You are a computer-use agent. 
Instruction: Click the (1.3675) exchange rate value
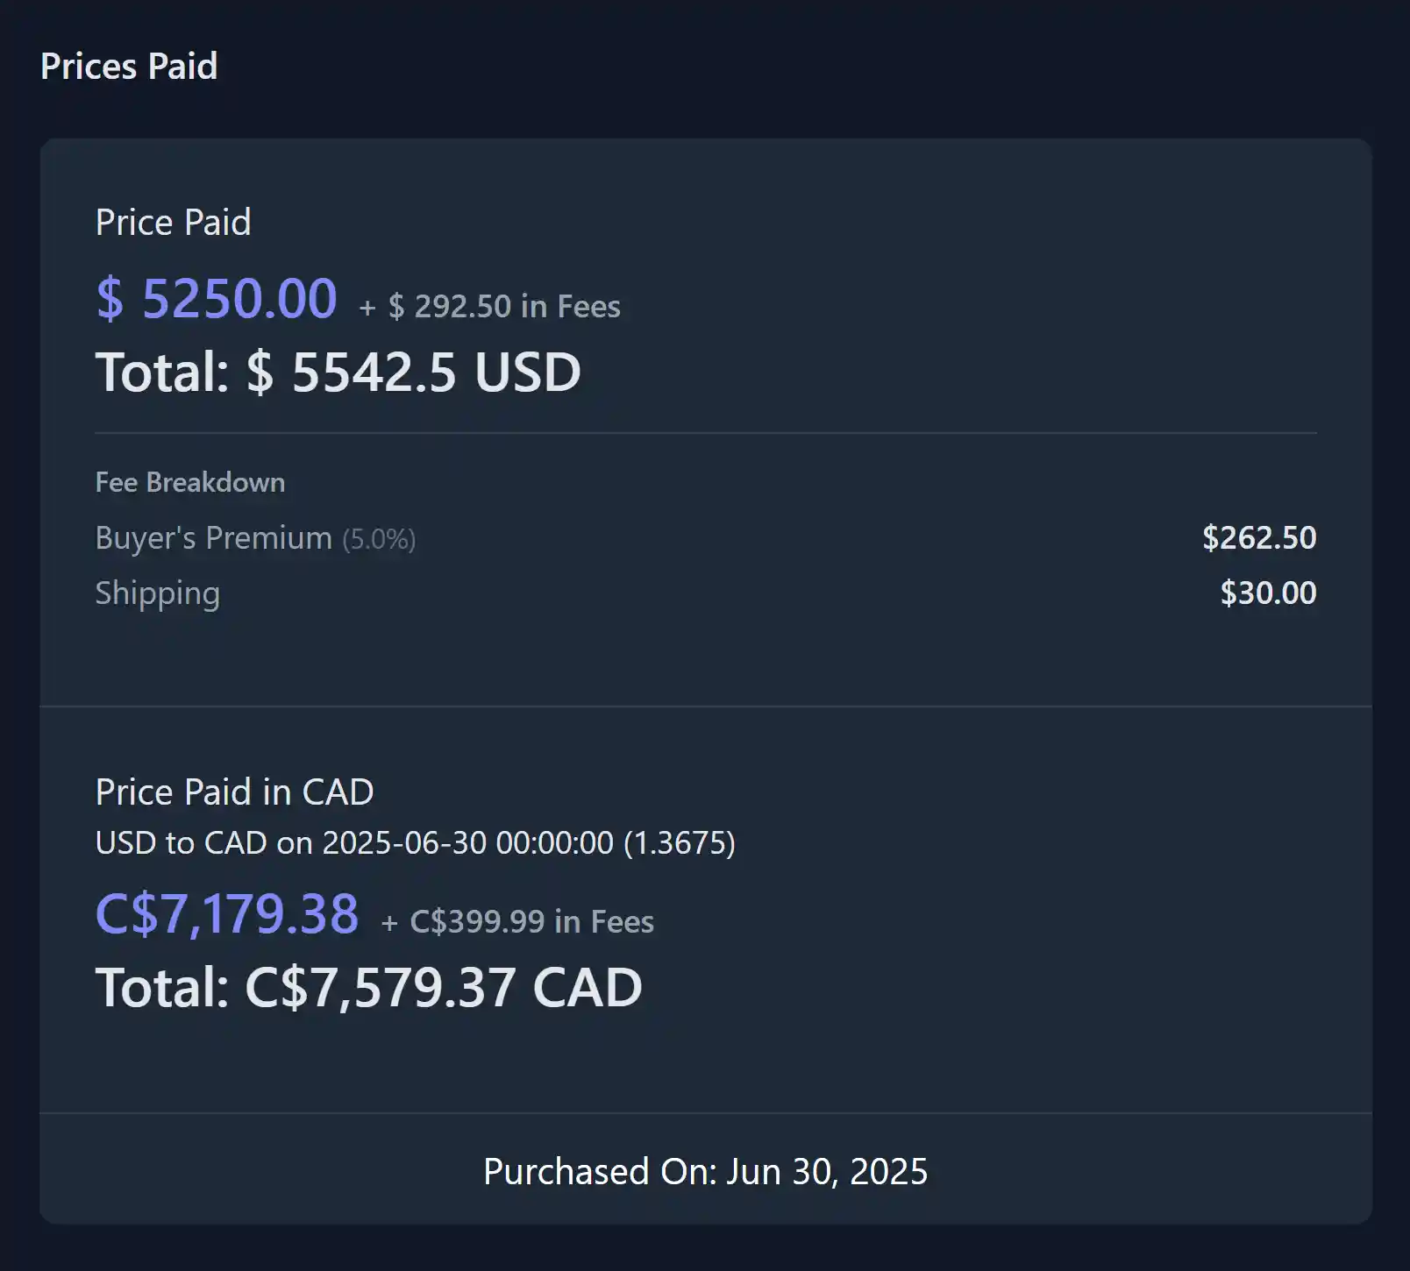pos(680,843)
